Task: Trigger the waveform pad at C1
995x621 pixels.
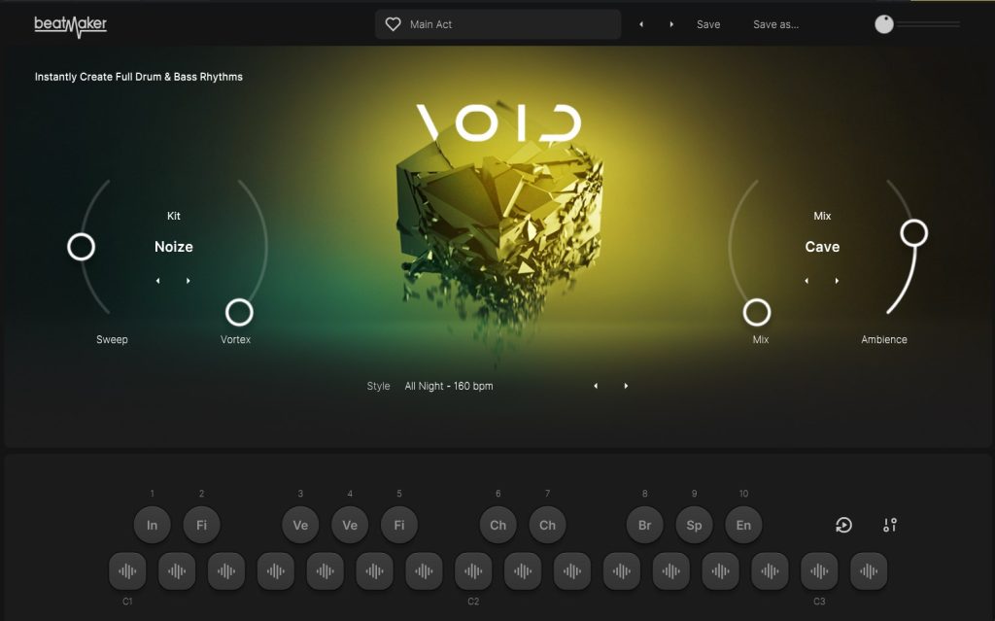Action: tap(127, 571)
